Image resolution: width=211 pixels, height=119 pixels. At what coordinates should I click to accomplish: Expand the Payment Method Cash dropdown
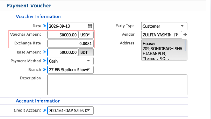70,61
